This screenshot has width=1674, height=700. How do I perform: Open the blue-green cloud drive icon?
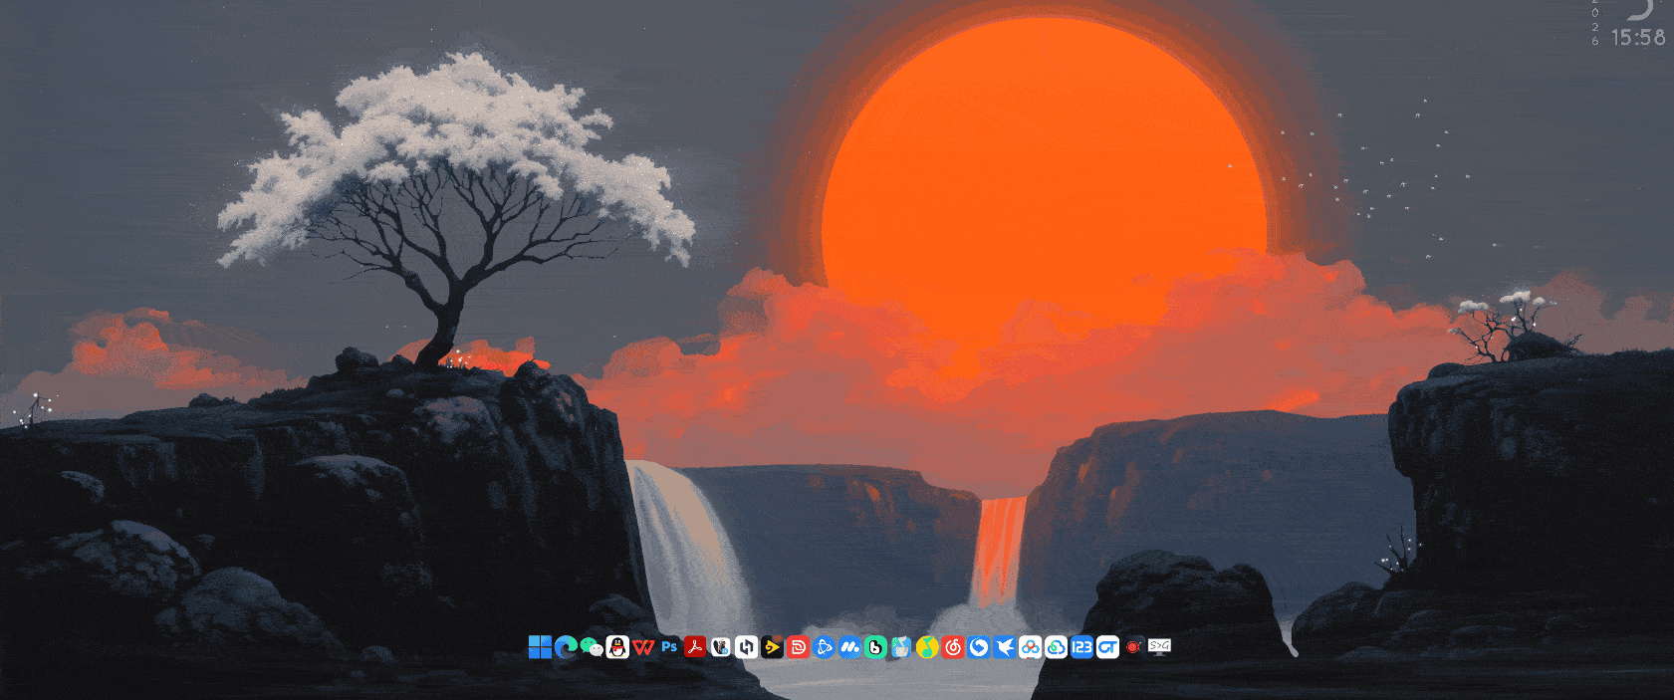pos(1057,647)
